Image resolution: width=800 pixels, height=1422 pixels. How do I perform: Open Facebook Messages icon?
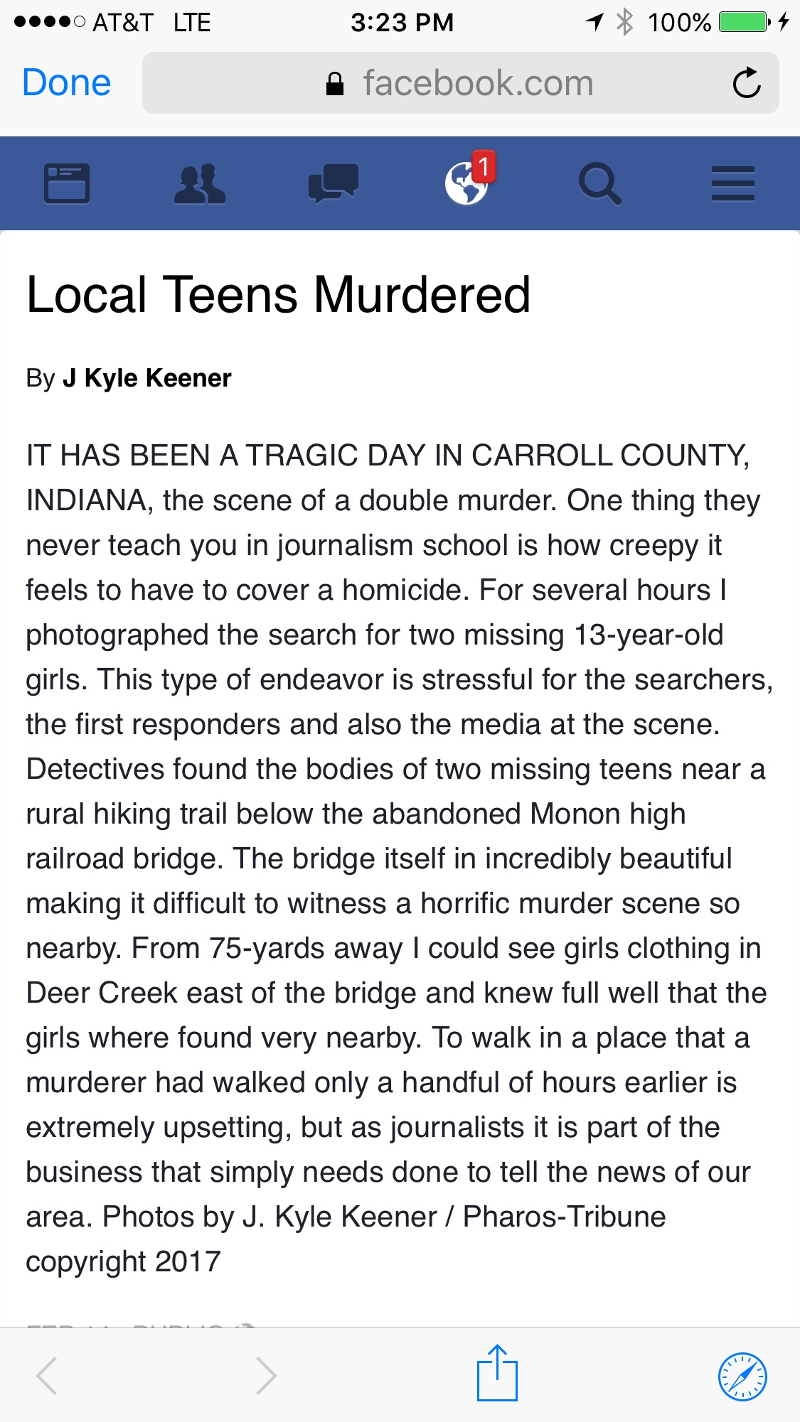point(333,183)
